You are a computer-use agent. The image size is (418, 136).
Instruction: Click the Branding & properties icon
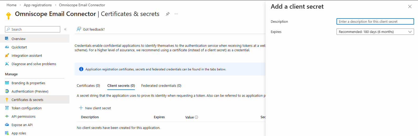click(x=7, y=83)
